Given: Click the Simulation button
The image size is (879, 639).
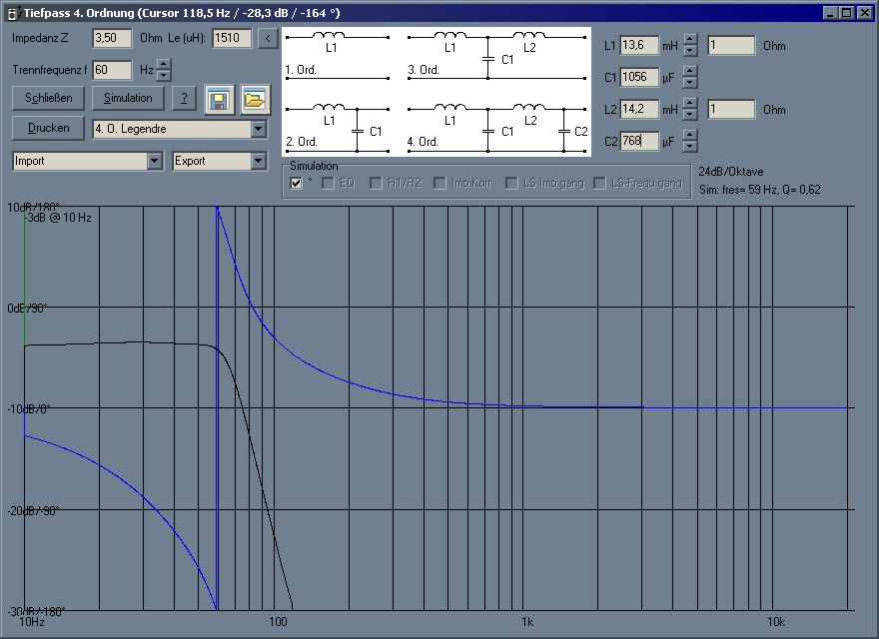Looking at the screenshot, I should [x=128, y=98].
